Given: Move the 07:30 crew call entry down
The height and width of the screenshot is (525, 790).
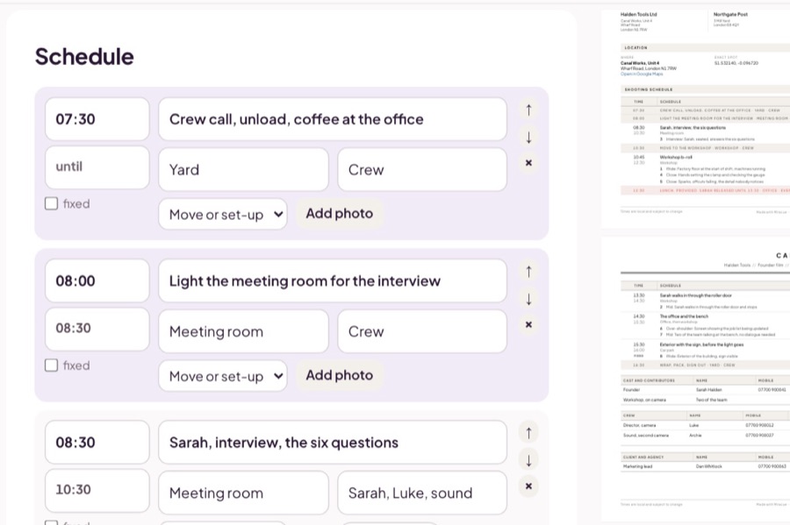Looking at the screenshot, I should point(528,137).
